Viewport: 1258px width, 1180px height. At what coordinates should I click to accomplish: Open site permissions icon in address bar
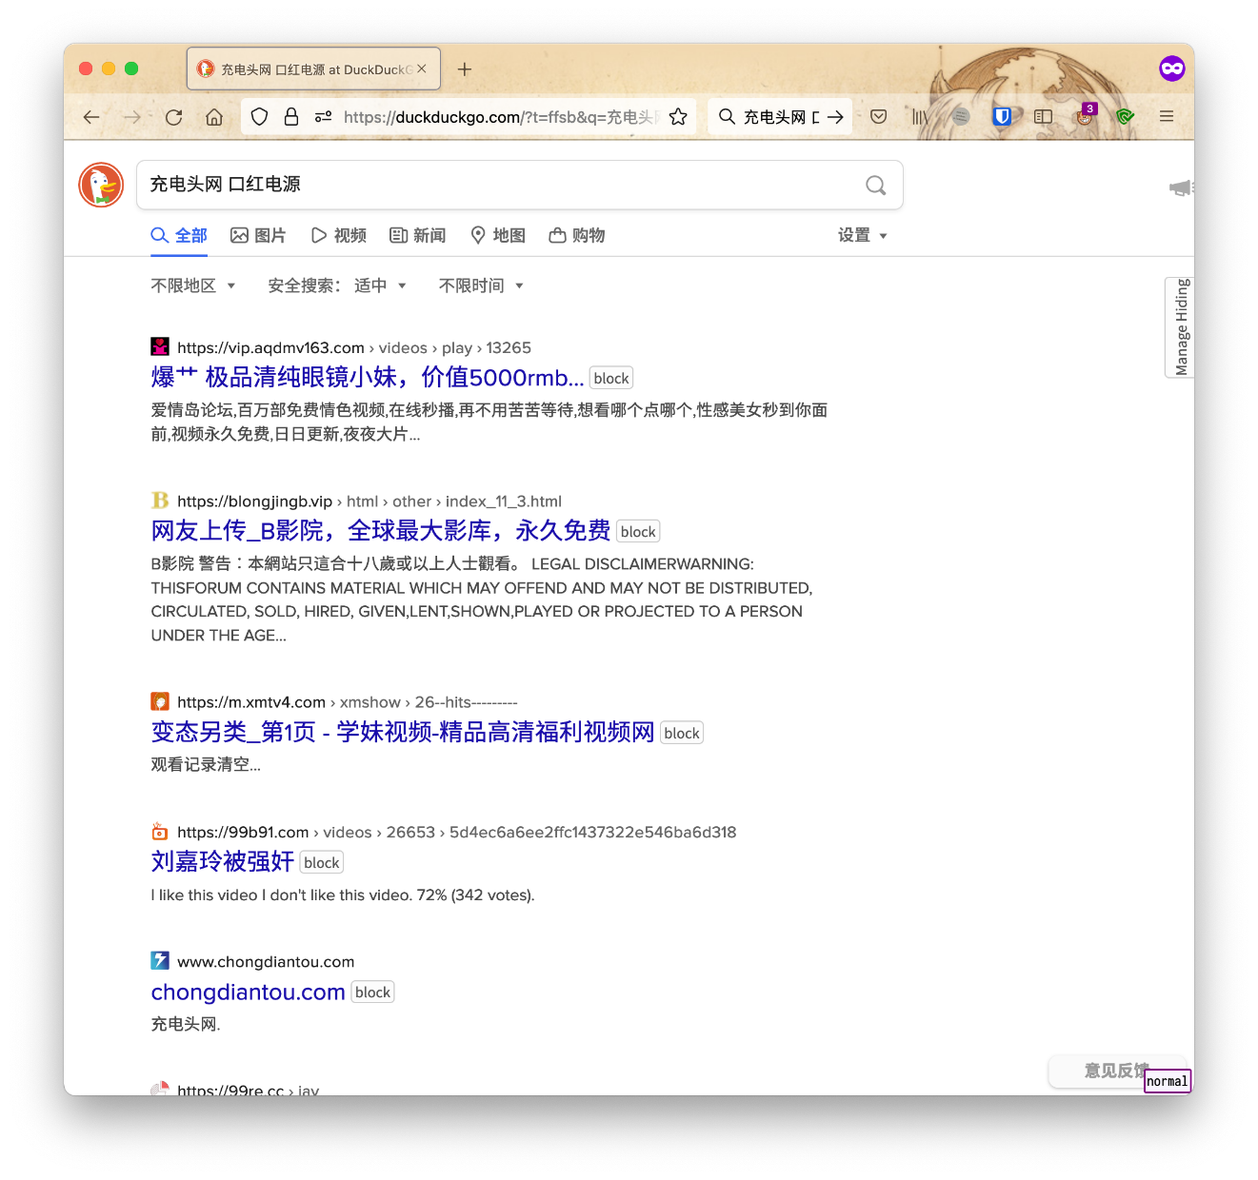coord(324,116)
